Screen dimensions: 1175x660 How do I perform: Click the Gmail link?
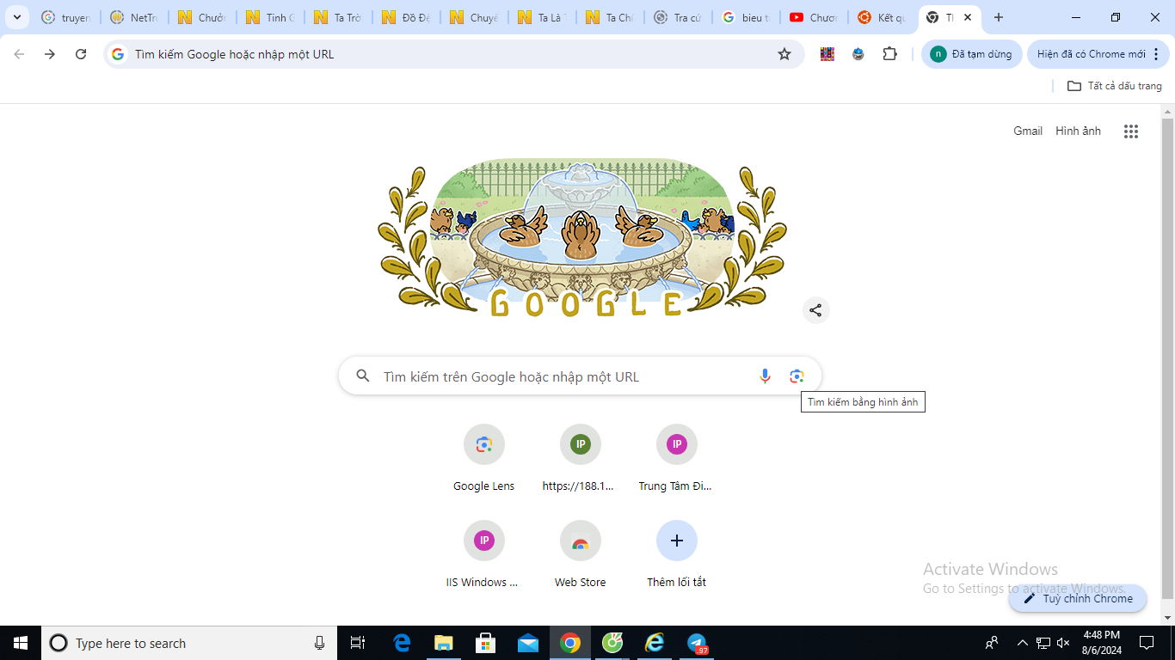[1027, 131]
